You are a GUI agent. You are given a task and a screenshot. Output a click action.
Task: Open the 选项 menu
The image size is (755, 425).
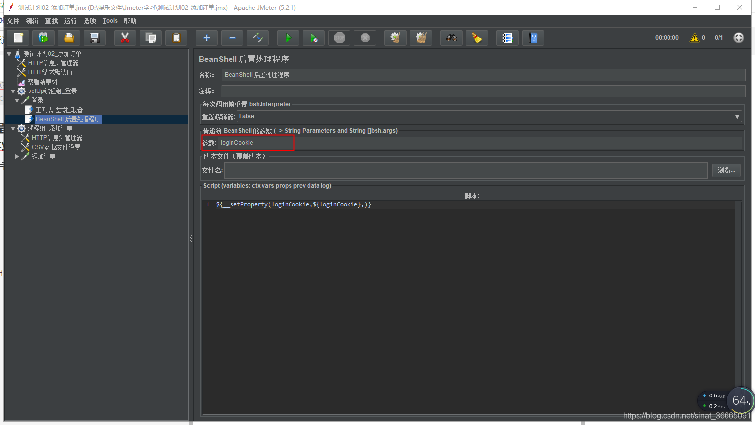point(89,21)
